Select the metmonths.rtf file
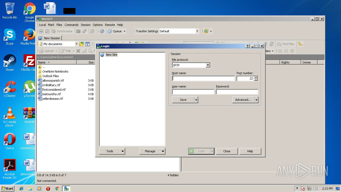This screenshot has height=192, width=341. pos(51,94)
